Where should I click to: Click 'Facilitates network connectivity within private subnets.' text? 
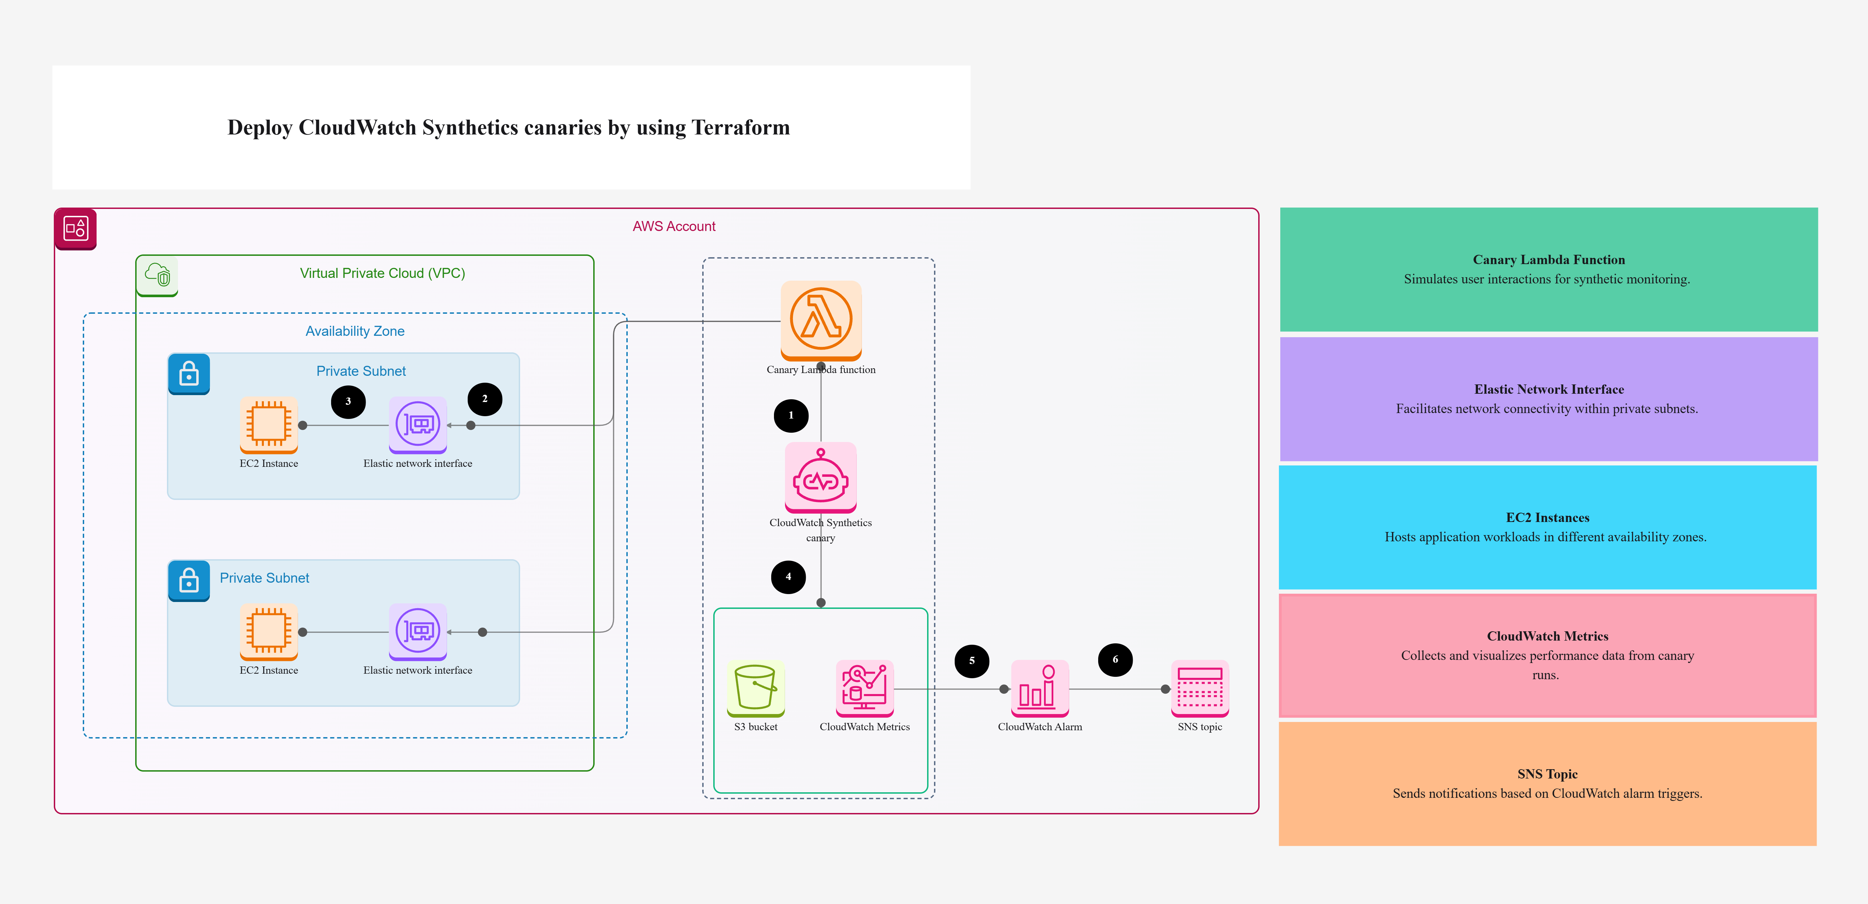1547,409
